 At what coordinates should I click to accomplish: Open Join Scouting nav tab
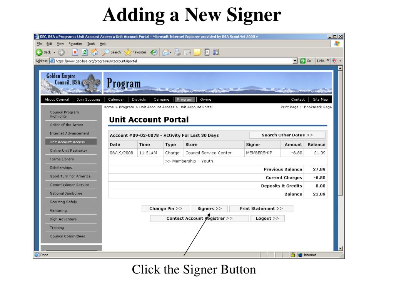coord(88,99)
